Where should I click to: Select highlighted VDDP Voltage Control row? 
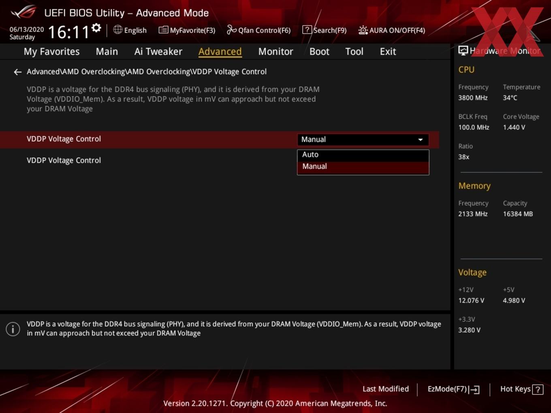pyautogui.click(x=220, y=139)
